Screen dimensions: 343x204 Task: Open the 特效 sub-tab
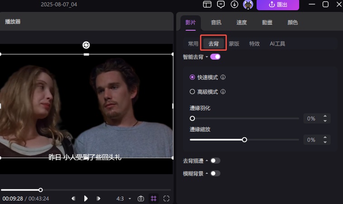pos(254,44)
